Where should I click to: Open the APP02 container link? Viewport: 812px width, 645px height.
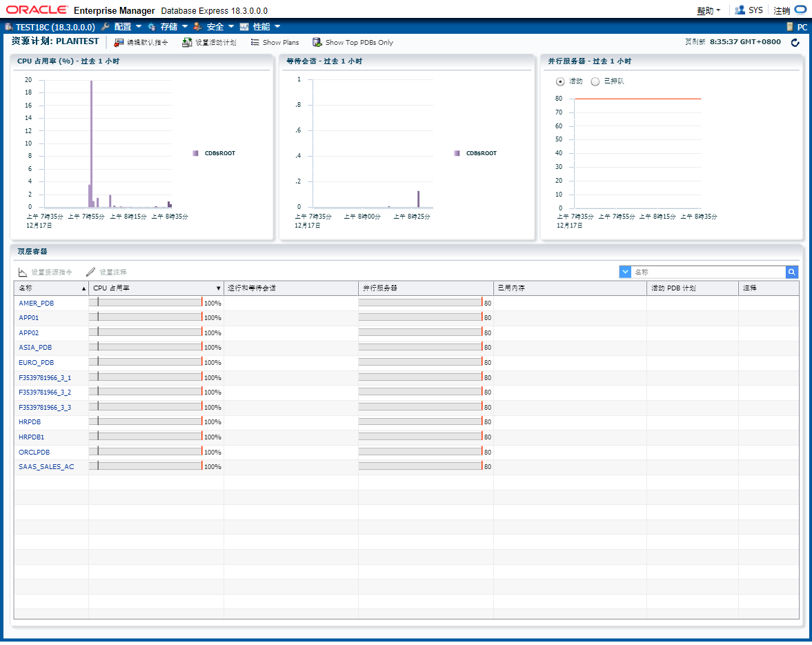pos(28,333)
